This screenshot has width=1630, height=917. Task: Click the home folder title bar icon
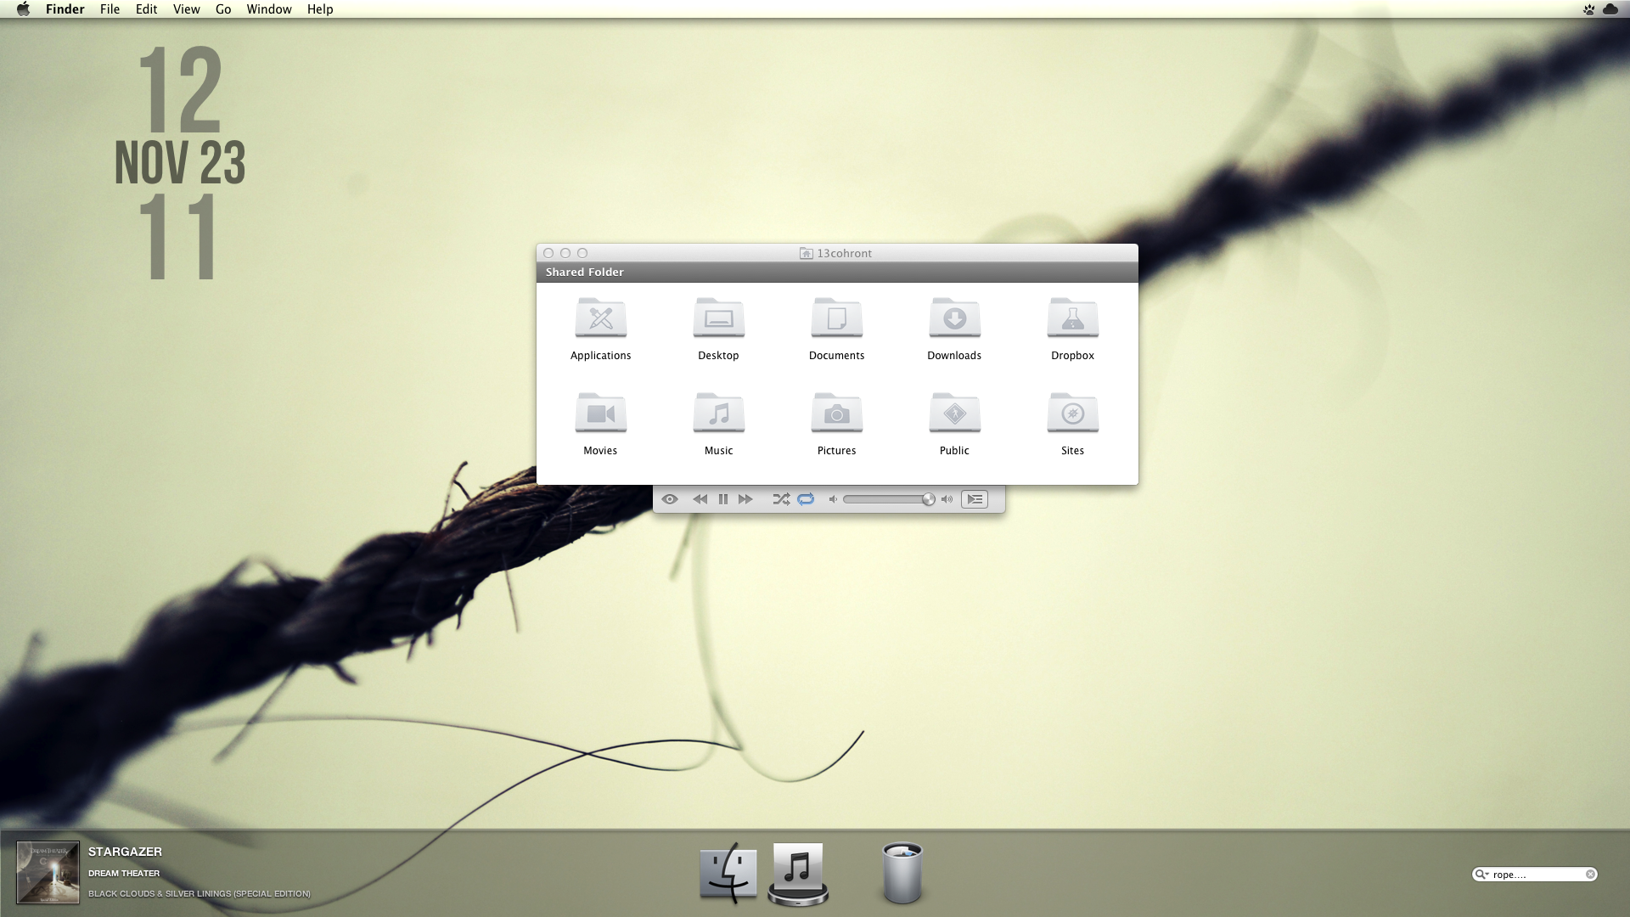pyautogui.click(x=806, y=253)
